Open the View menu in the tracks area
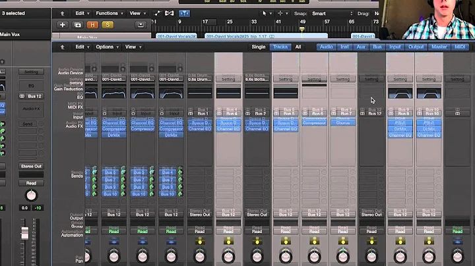Screen dimensions: 475x266 tap(137, 13)
